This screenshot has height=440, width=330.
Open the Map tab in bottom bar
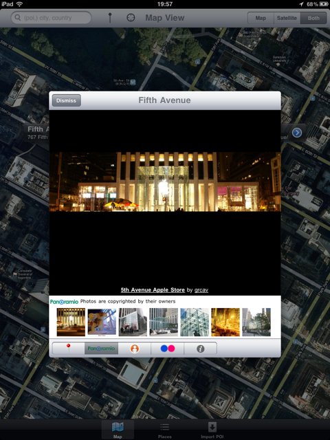click(118, 430)
